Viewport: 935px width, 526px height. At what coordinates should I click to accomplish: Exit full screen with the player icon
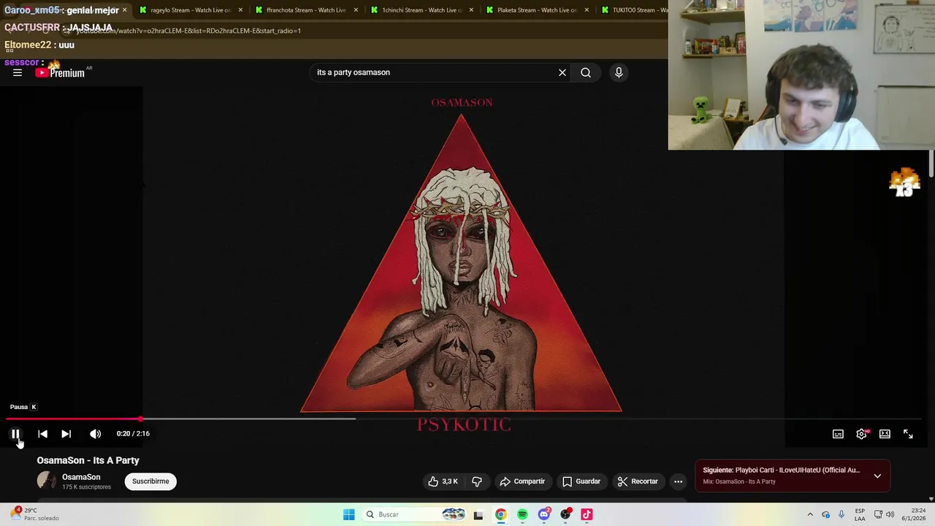pyautogui.click(x=908, y=434)
